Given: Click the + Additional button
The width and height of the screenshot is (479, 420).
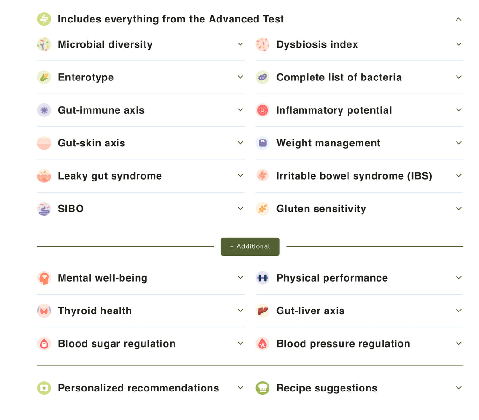Looking at the screenshot, I should (250, 246).
